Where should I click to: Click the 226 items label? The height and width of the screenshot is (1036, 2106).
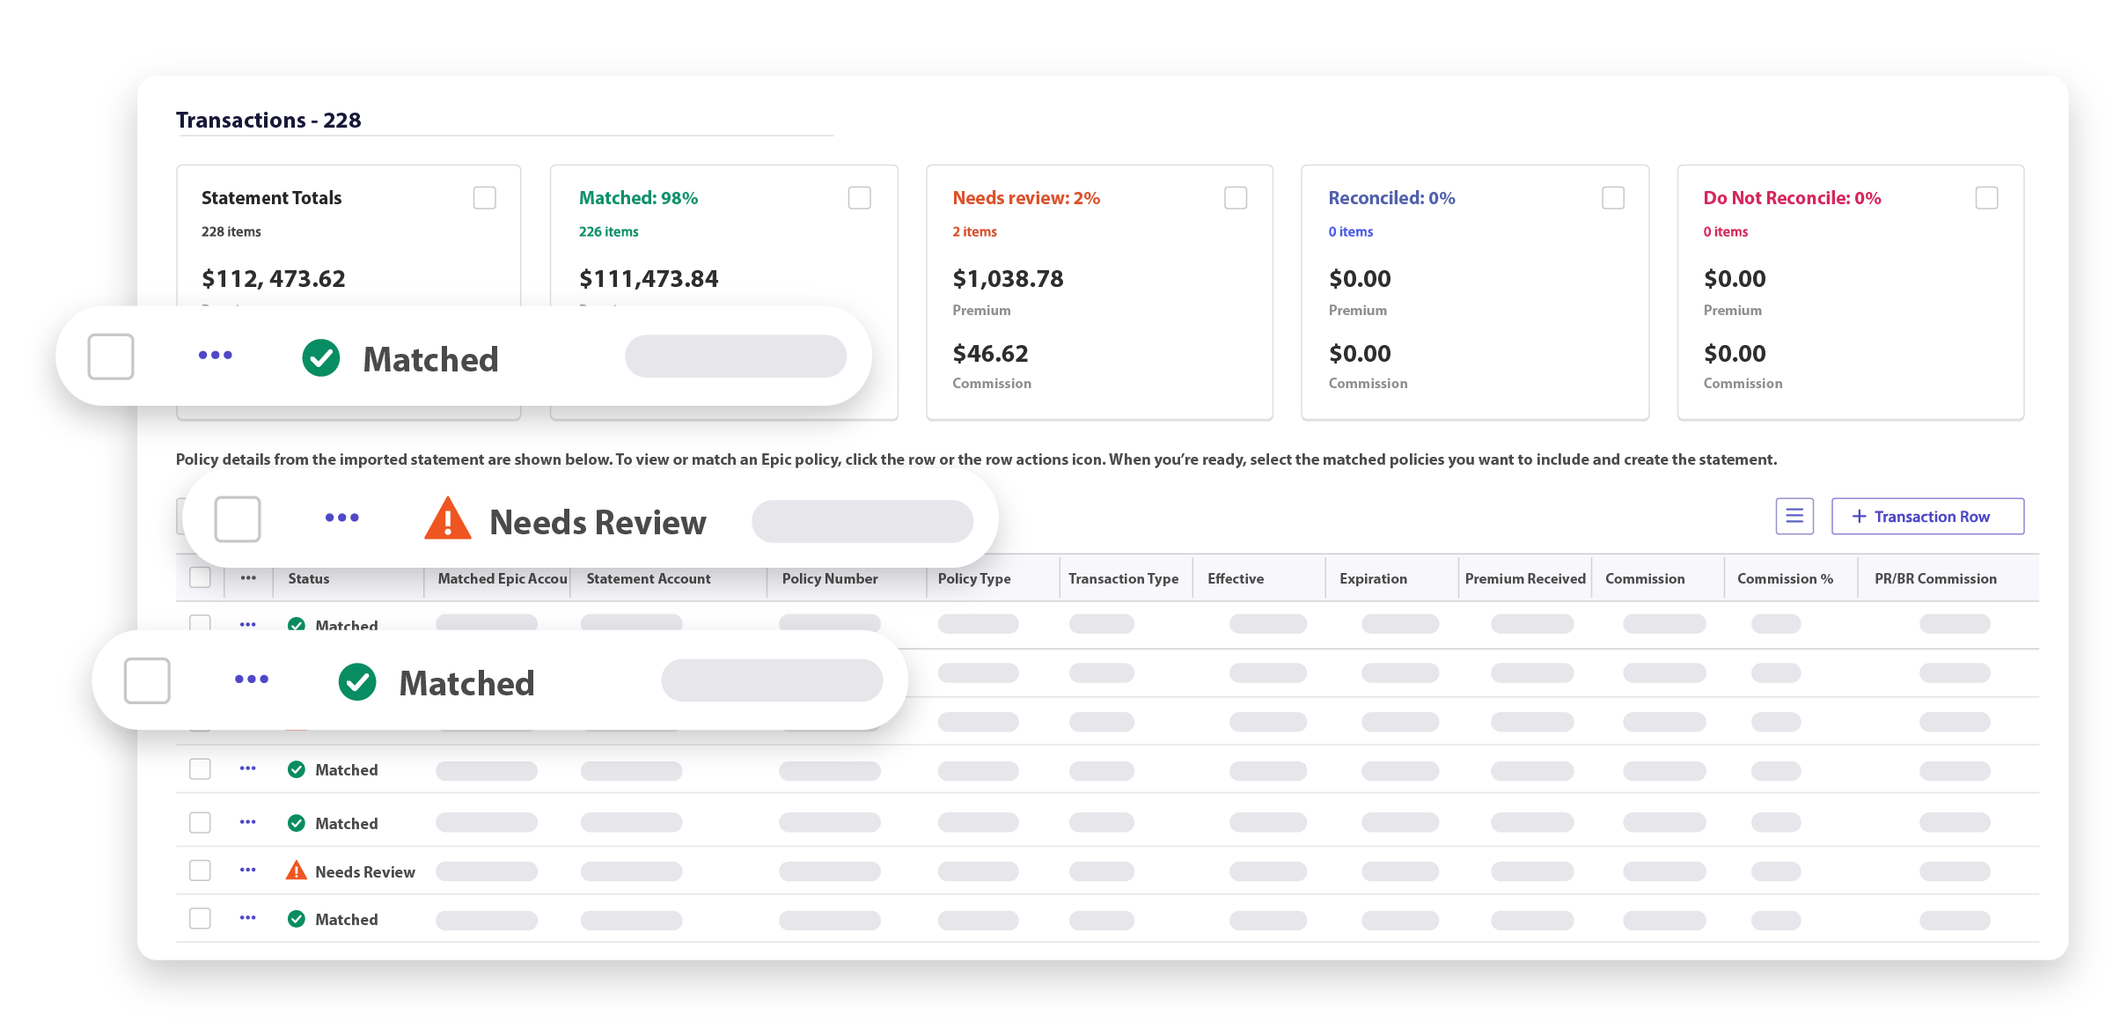(608, 231)
